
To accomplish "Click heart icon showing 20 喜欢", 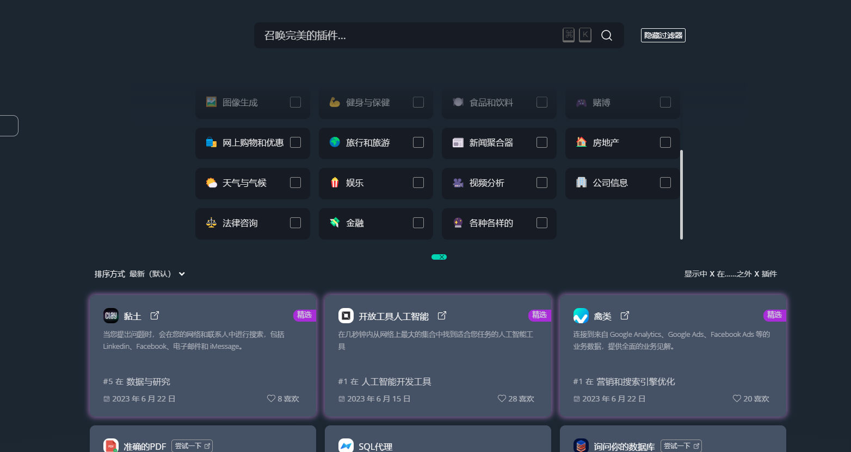I will [737, 398].
